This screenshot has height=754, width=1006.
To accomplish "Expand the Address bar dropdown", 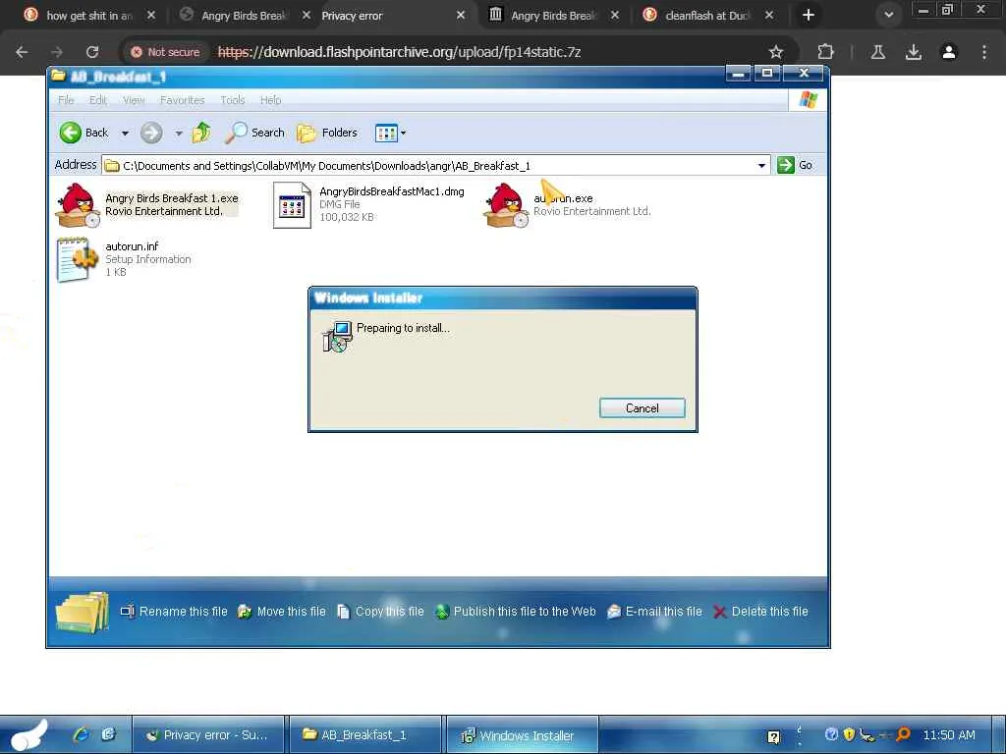I will [761, 165].
